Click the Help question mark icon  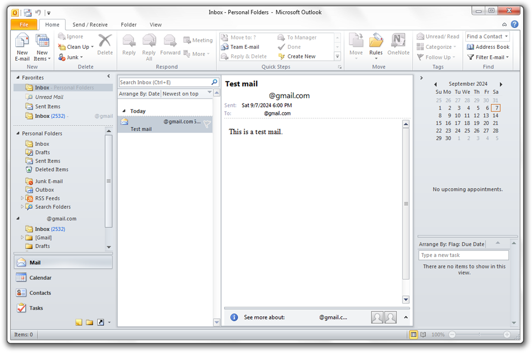(514, 24)
